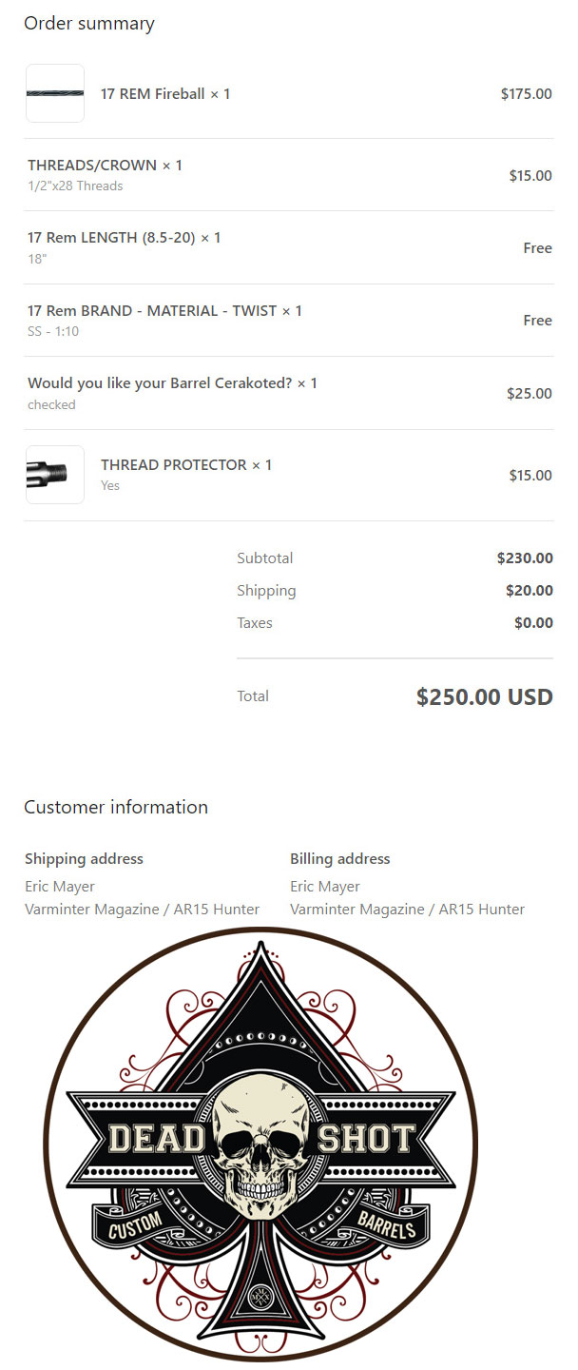Click the Thread Protector product thumbnail
Viewport: 578px width, 1370px height.
[55, 475]
